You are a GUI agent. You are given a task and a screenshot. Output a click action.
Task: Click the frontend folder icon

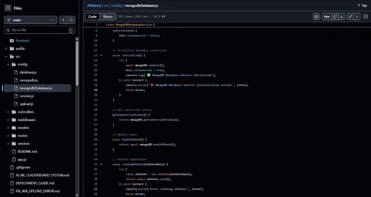(x=12, y=41)
